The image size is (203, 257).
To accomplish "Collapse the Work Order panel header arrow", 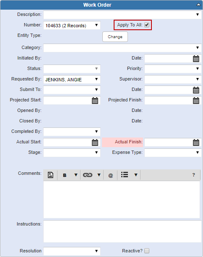I will [198, 5].
